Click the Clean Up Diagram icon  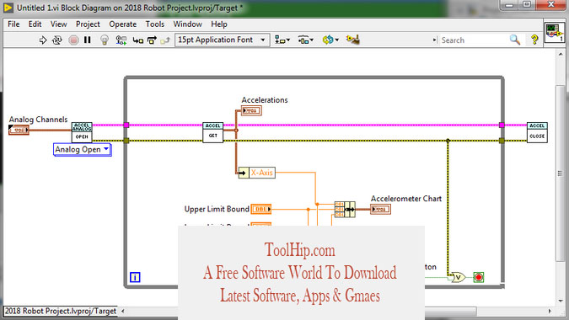click(x=352, y=40)
